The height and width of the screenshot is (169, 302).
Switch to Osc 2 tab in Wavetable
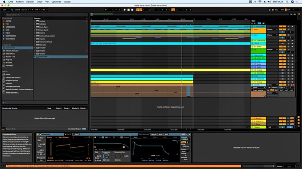[76, 134]
